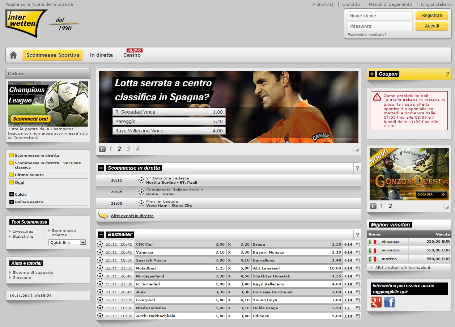The width and height of the screenshot is (455, 327).
Task: Expand the Calcio sports category
Action: click(12, 194)
